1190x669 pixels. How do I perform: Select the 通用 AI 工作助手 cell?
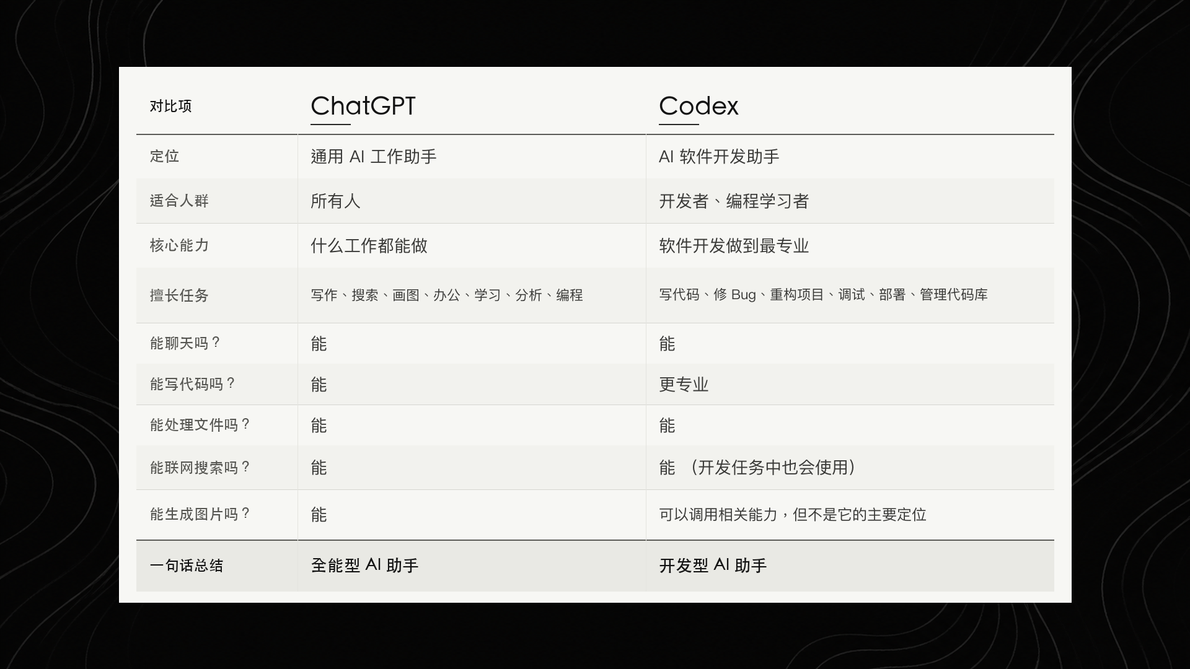(x=374, y=156)
